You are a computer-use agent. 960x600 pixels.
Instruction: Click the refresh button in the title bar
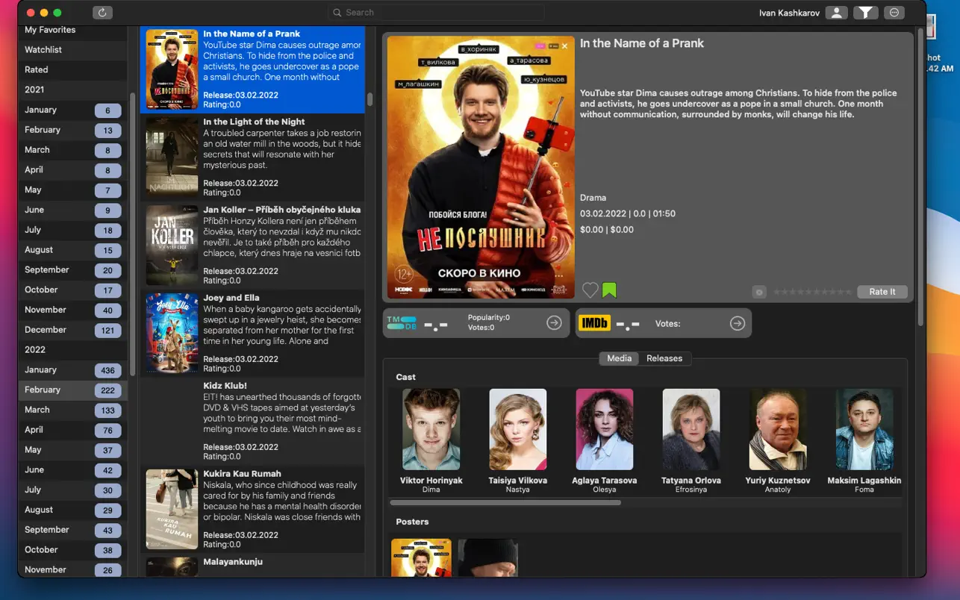click(x=102, y=13)
